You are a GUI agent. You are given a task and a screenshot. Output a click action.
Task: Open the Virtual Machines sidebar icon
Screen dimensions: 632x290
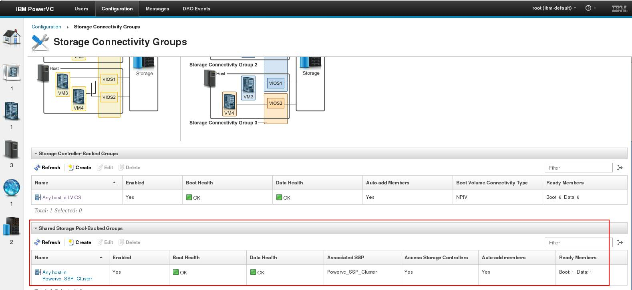(12, 111)
